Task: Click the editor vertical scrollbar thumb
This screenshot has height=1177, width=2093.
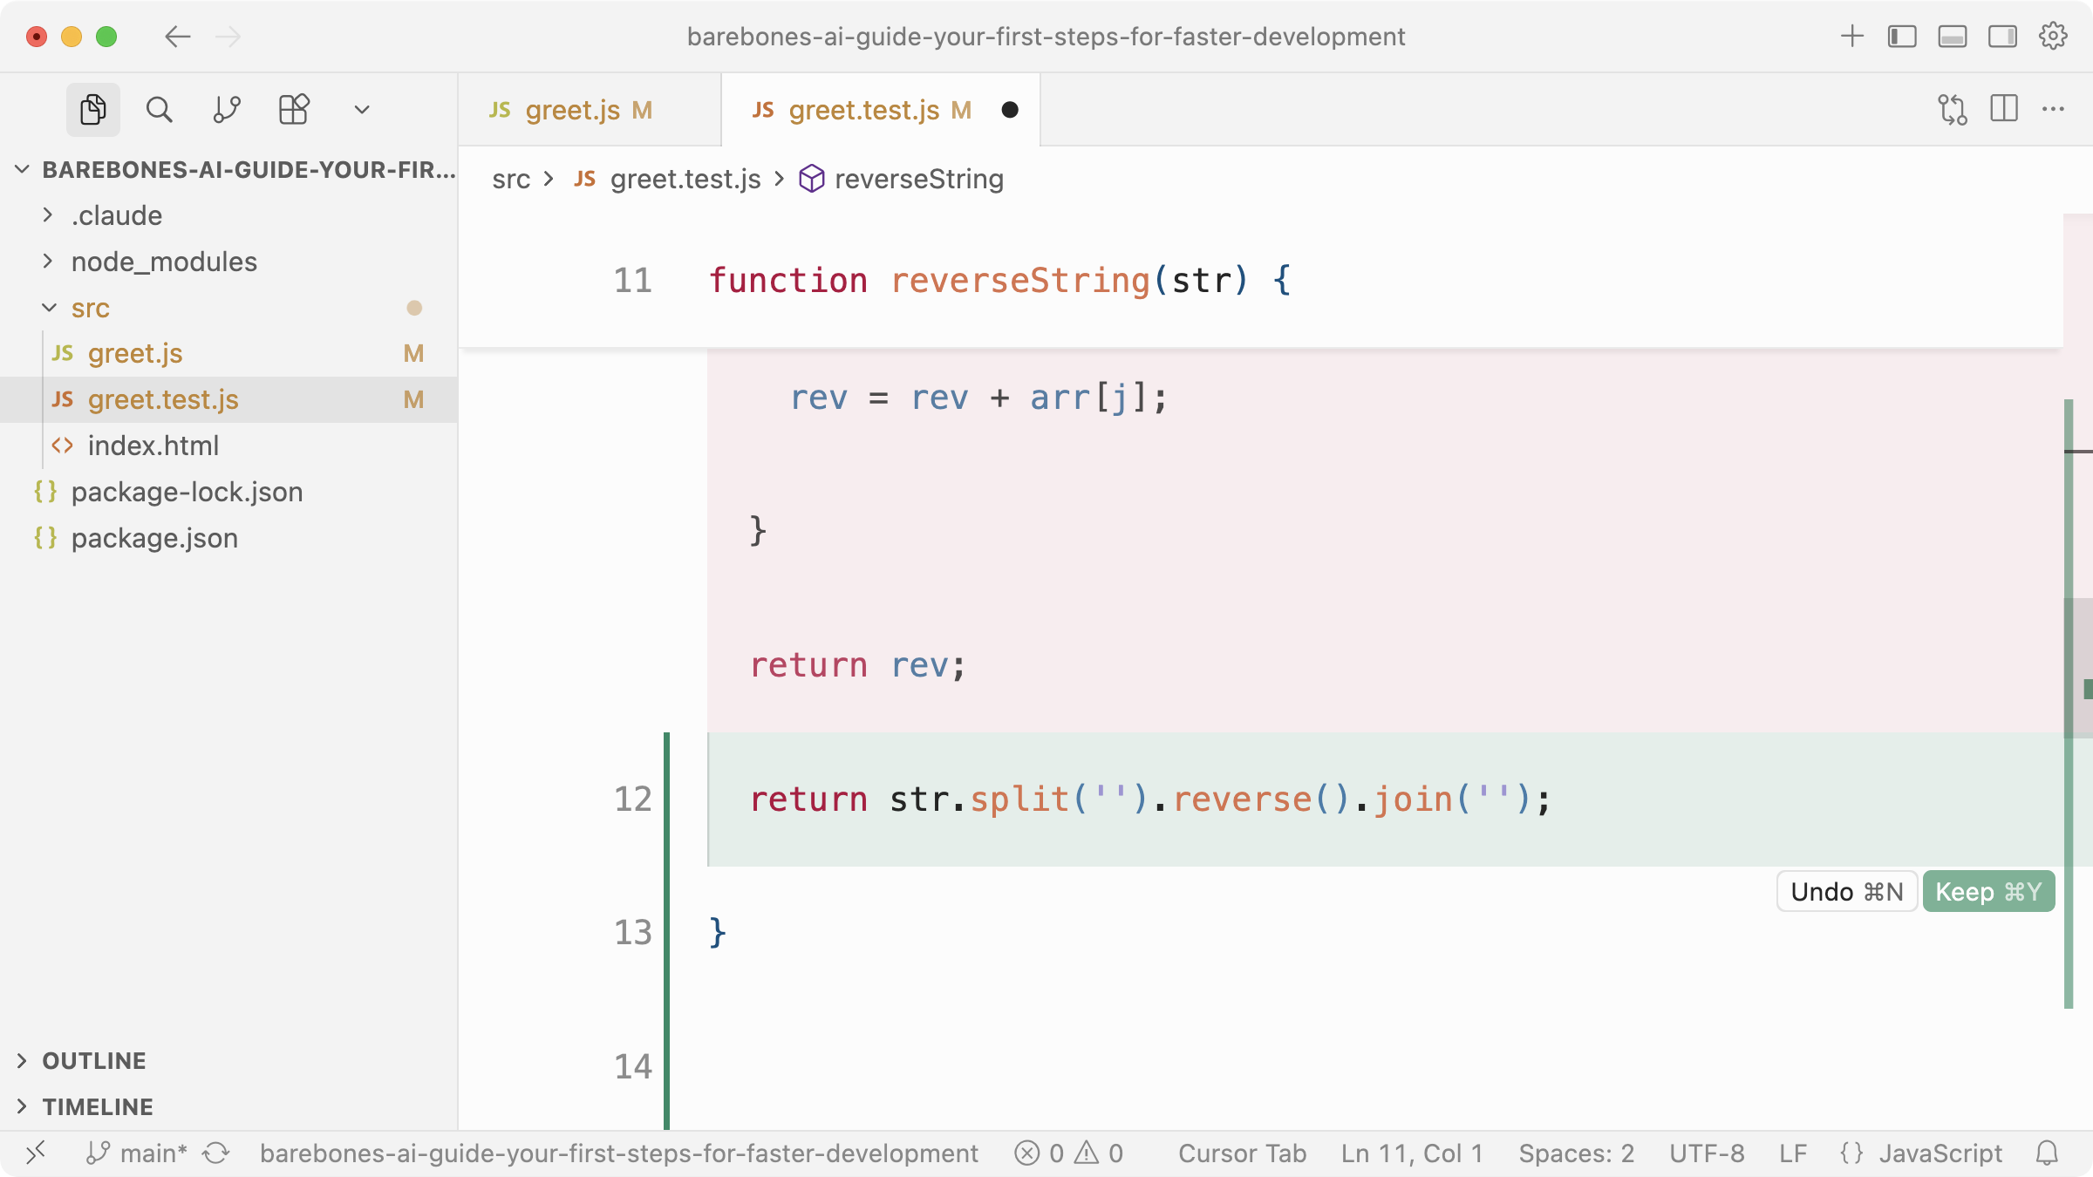Action: point(2078,667)
